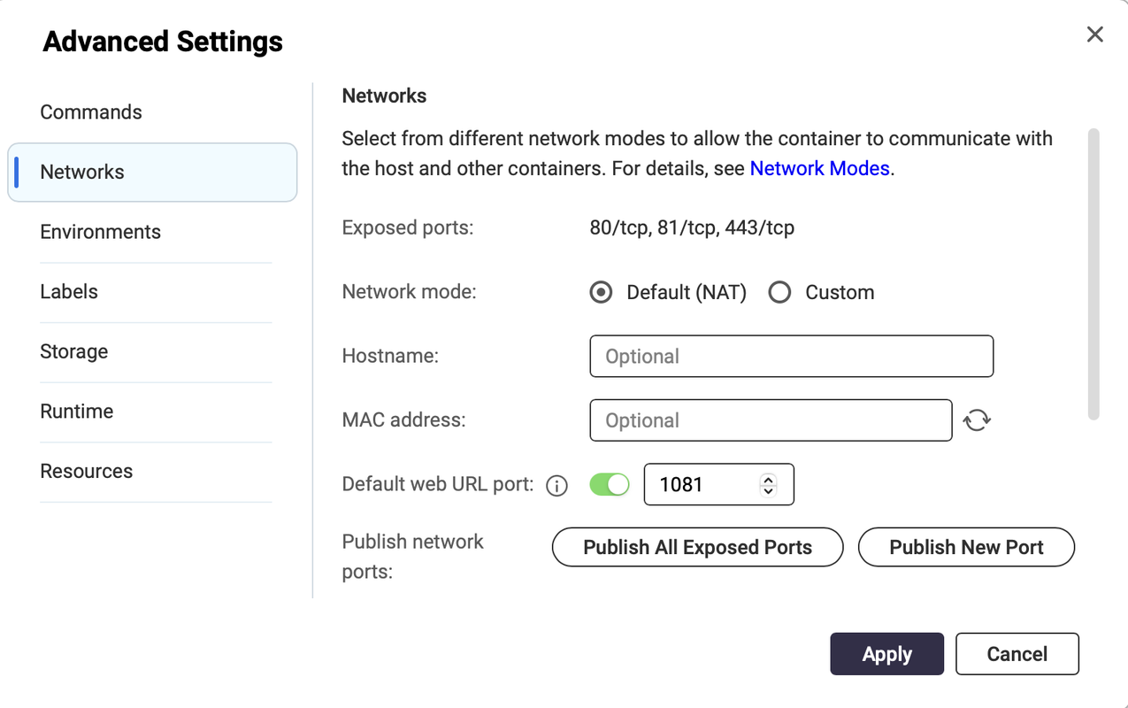Click the vertical scrollbar in Networks panel
The image size is (1128, 708).
1093,274
